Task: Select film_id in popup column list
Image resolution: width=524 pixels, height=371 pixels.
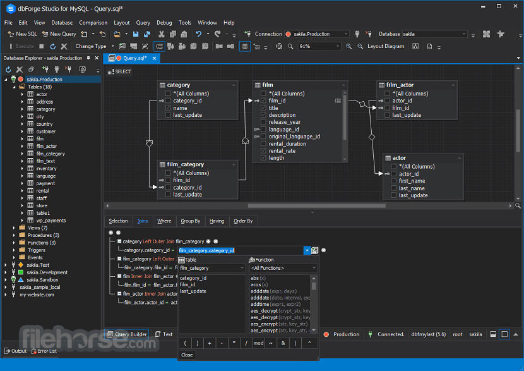Action: coord(188,284)
